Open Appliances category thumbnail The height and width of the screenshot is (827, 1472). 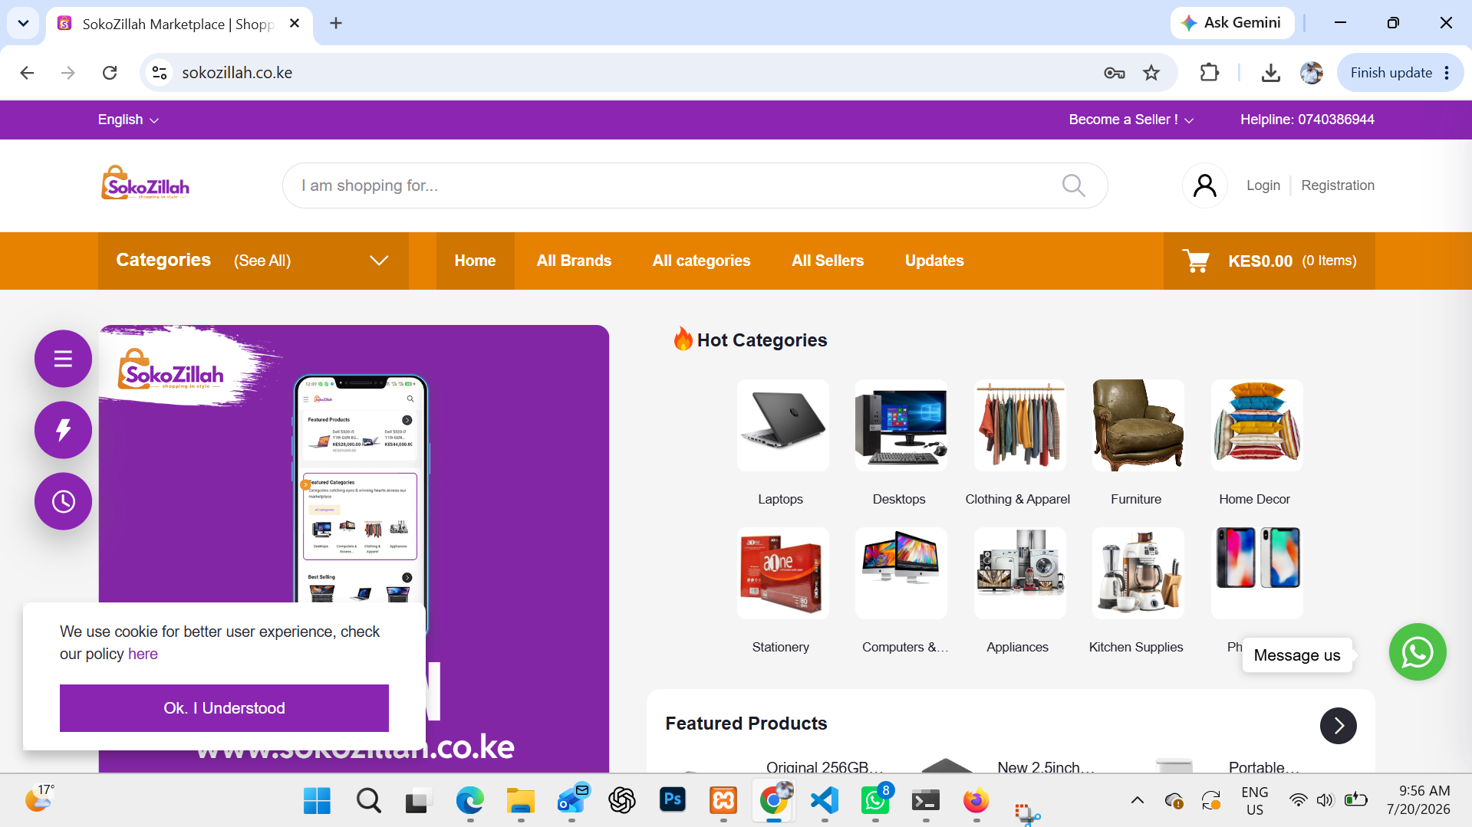pos(1019,573)
